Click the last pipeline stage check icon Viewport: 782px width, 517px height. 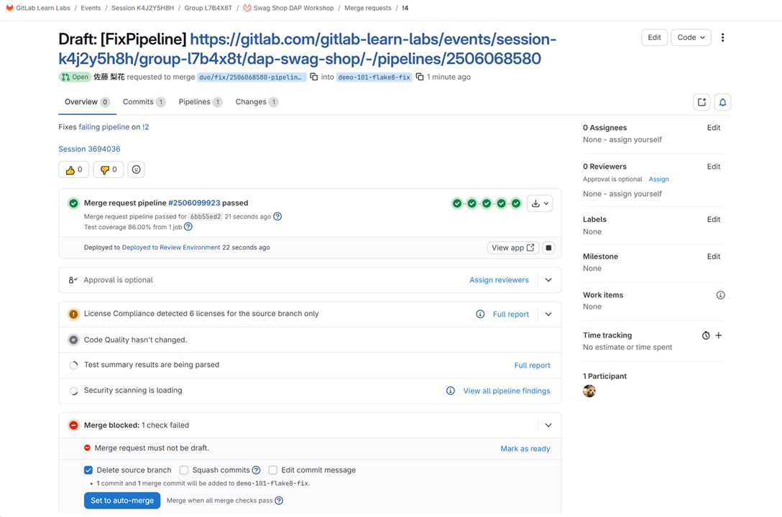coord(516,203)
